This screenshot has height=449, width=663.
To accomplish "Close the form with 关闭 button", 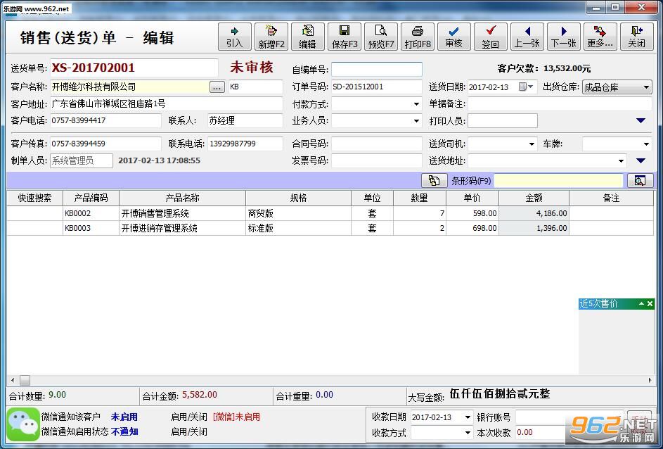I will (636, 37).
